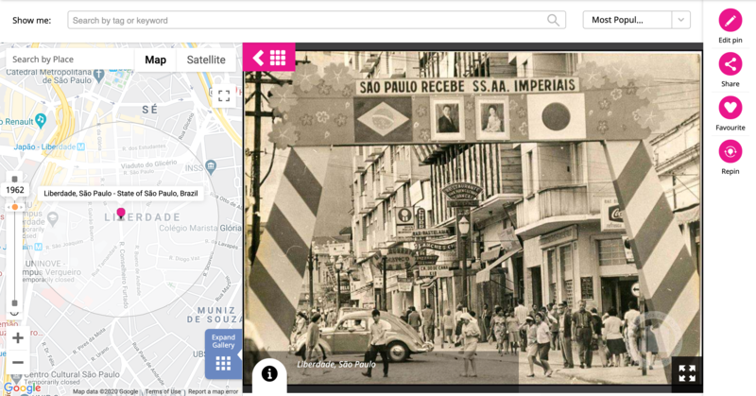Click the chevron beside Most Popular
Image resolution: width=756 pixels, height=396 pixels.
pyautogui.click(x=680, y=20)
